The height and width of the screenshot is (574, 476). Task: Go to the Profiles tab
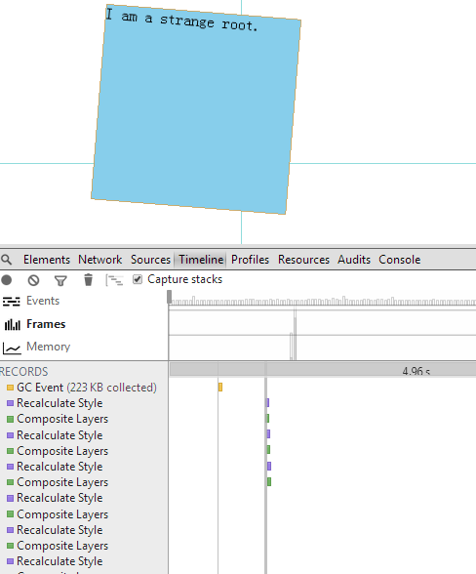click(x=250, y=260)
